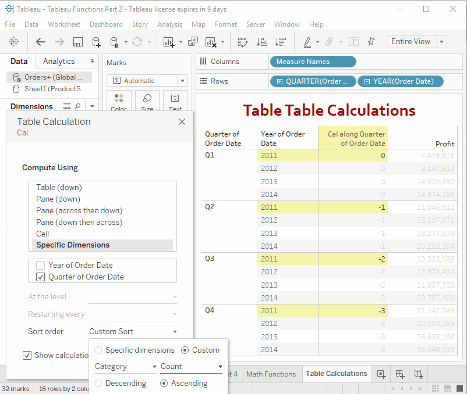Expand the Count aggregation dropdown

[x=220, y=367]
